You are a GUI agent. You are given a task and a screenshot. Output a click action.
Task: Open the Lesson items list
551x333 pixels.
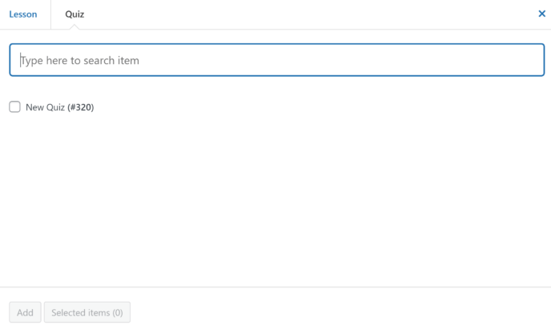[x=23, y=14]
